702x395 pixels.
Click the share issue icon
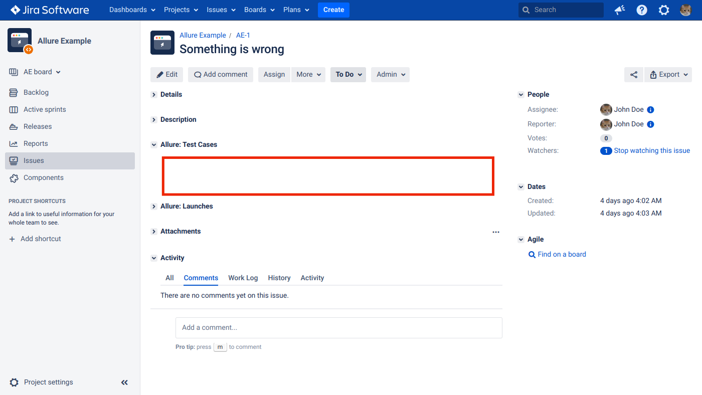634,75
